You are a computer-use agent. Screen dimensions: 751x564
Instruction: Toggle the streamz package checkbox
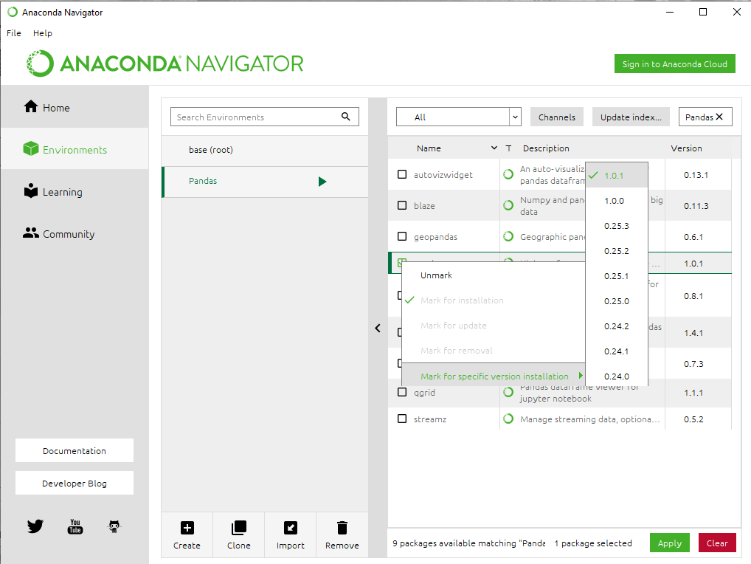tap(402, 419)
